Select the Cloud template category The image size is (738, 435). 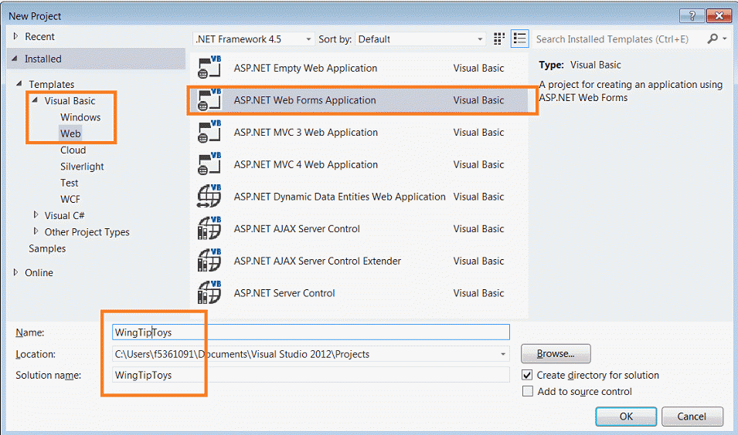(x=73, y=150)
